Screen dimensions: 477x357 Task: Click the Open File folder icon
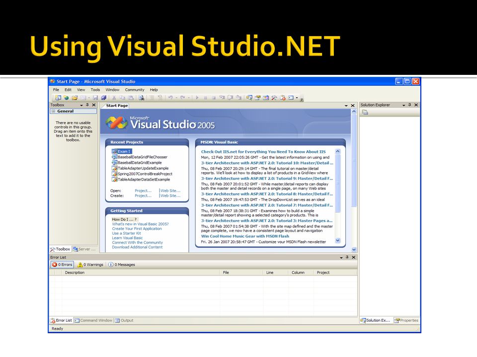pos(75,98)
